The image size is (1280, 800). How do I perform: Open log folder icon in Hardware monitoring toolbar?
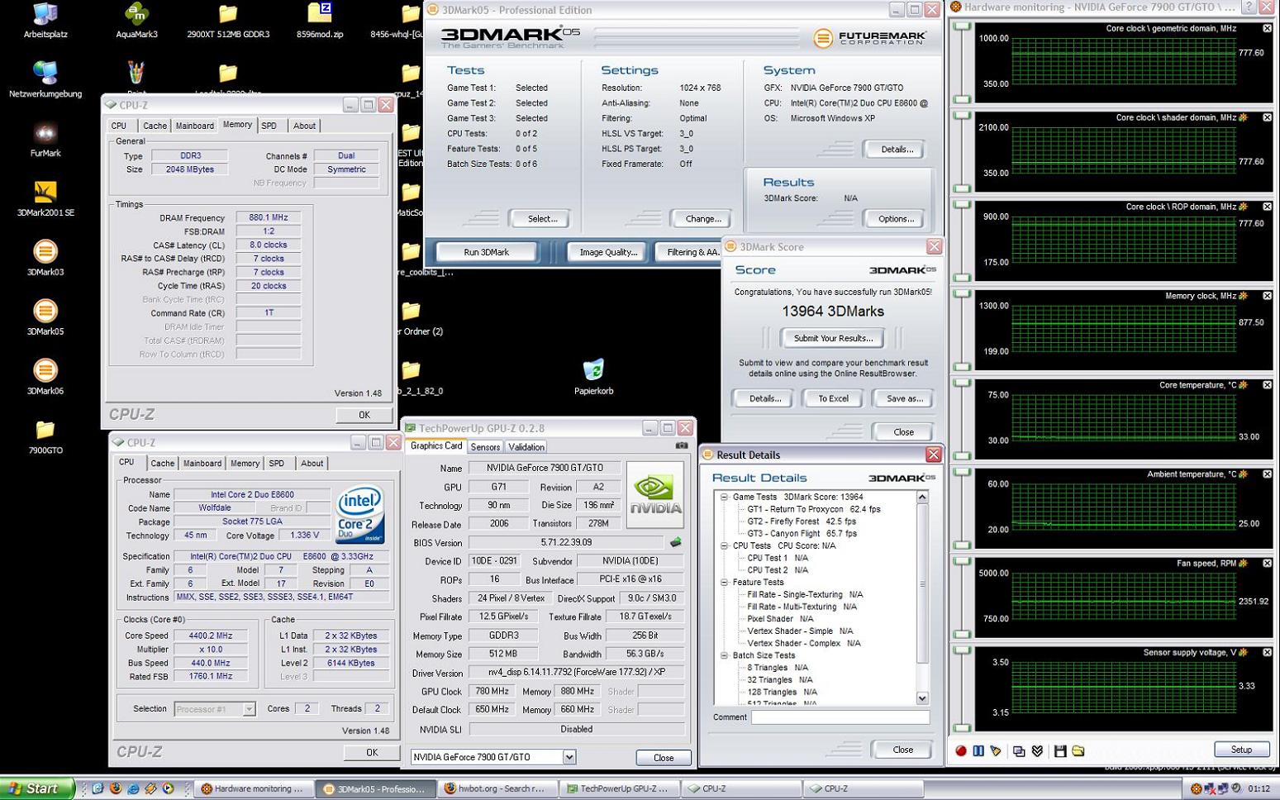coord(1078,750)
